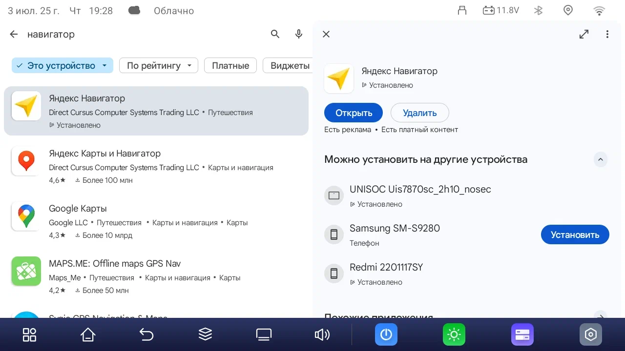Viewport: 625px width, 351px height.
Task: Select the 'Платные' filter chip
Action: point(230,65)
